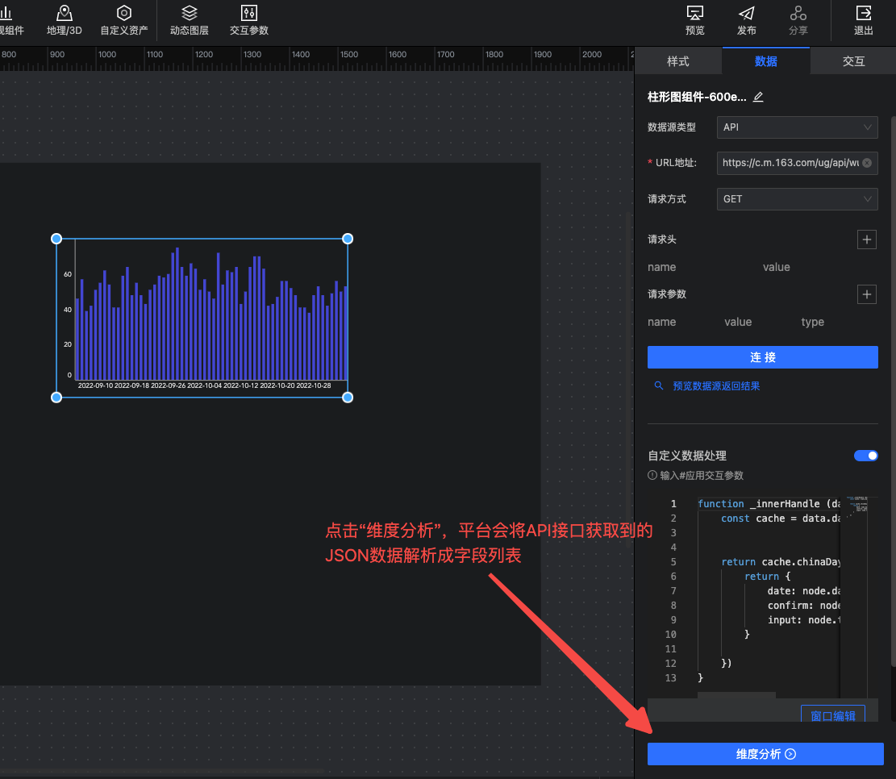Click the 窗口编辑 button
896x779 pixels.
[832, 714]
